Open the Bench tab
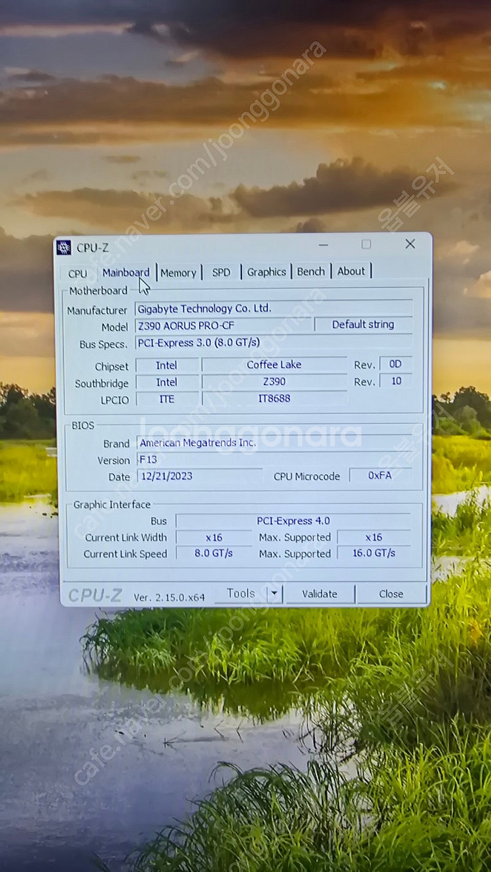The image size is (491, 872). click(x=311, y=271)
